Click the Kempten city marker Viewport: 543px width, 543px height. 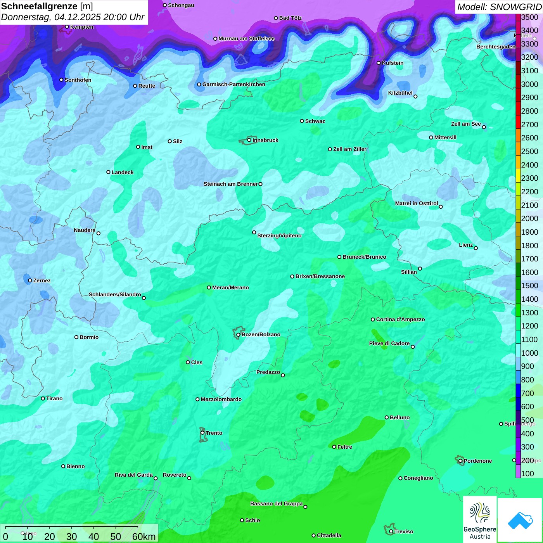(x=67, y=27)
